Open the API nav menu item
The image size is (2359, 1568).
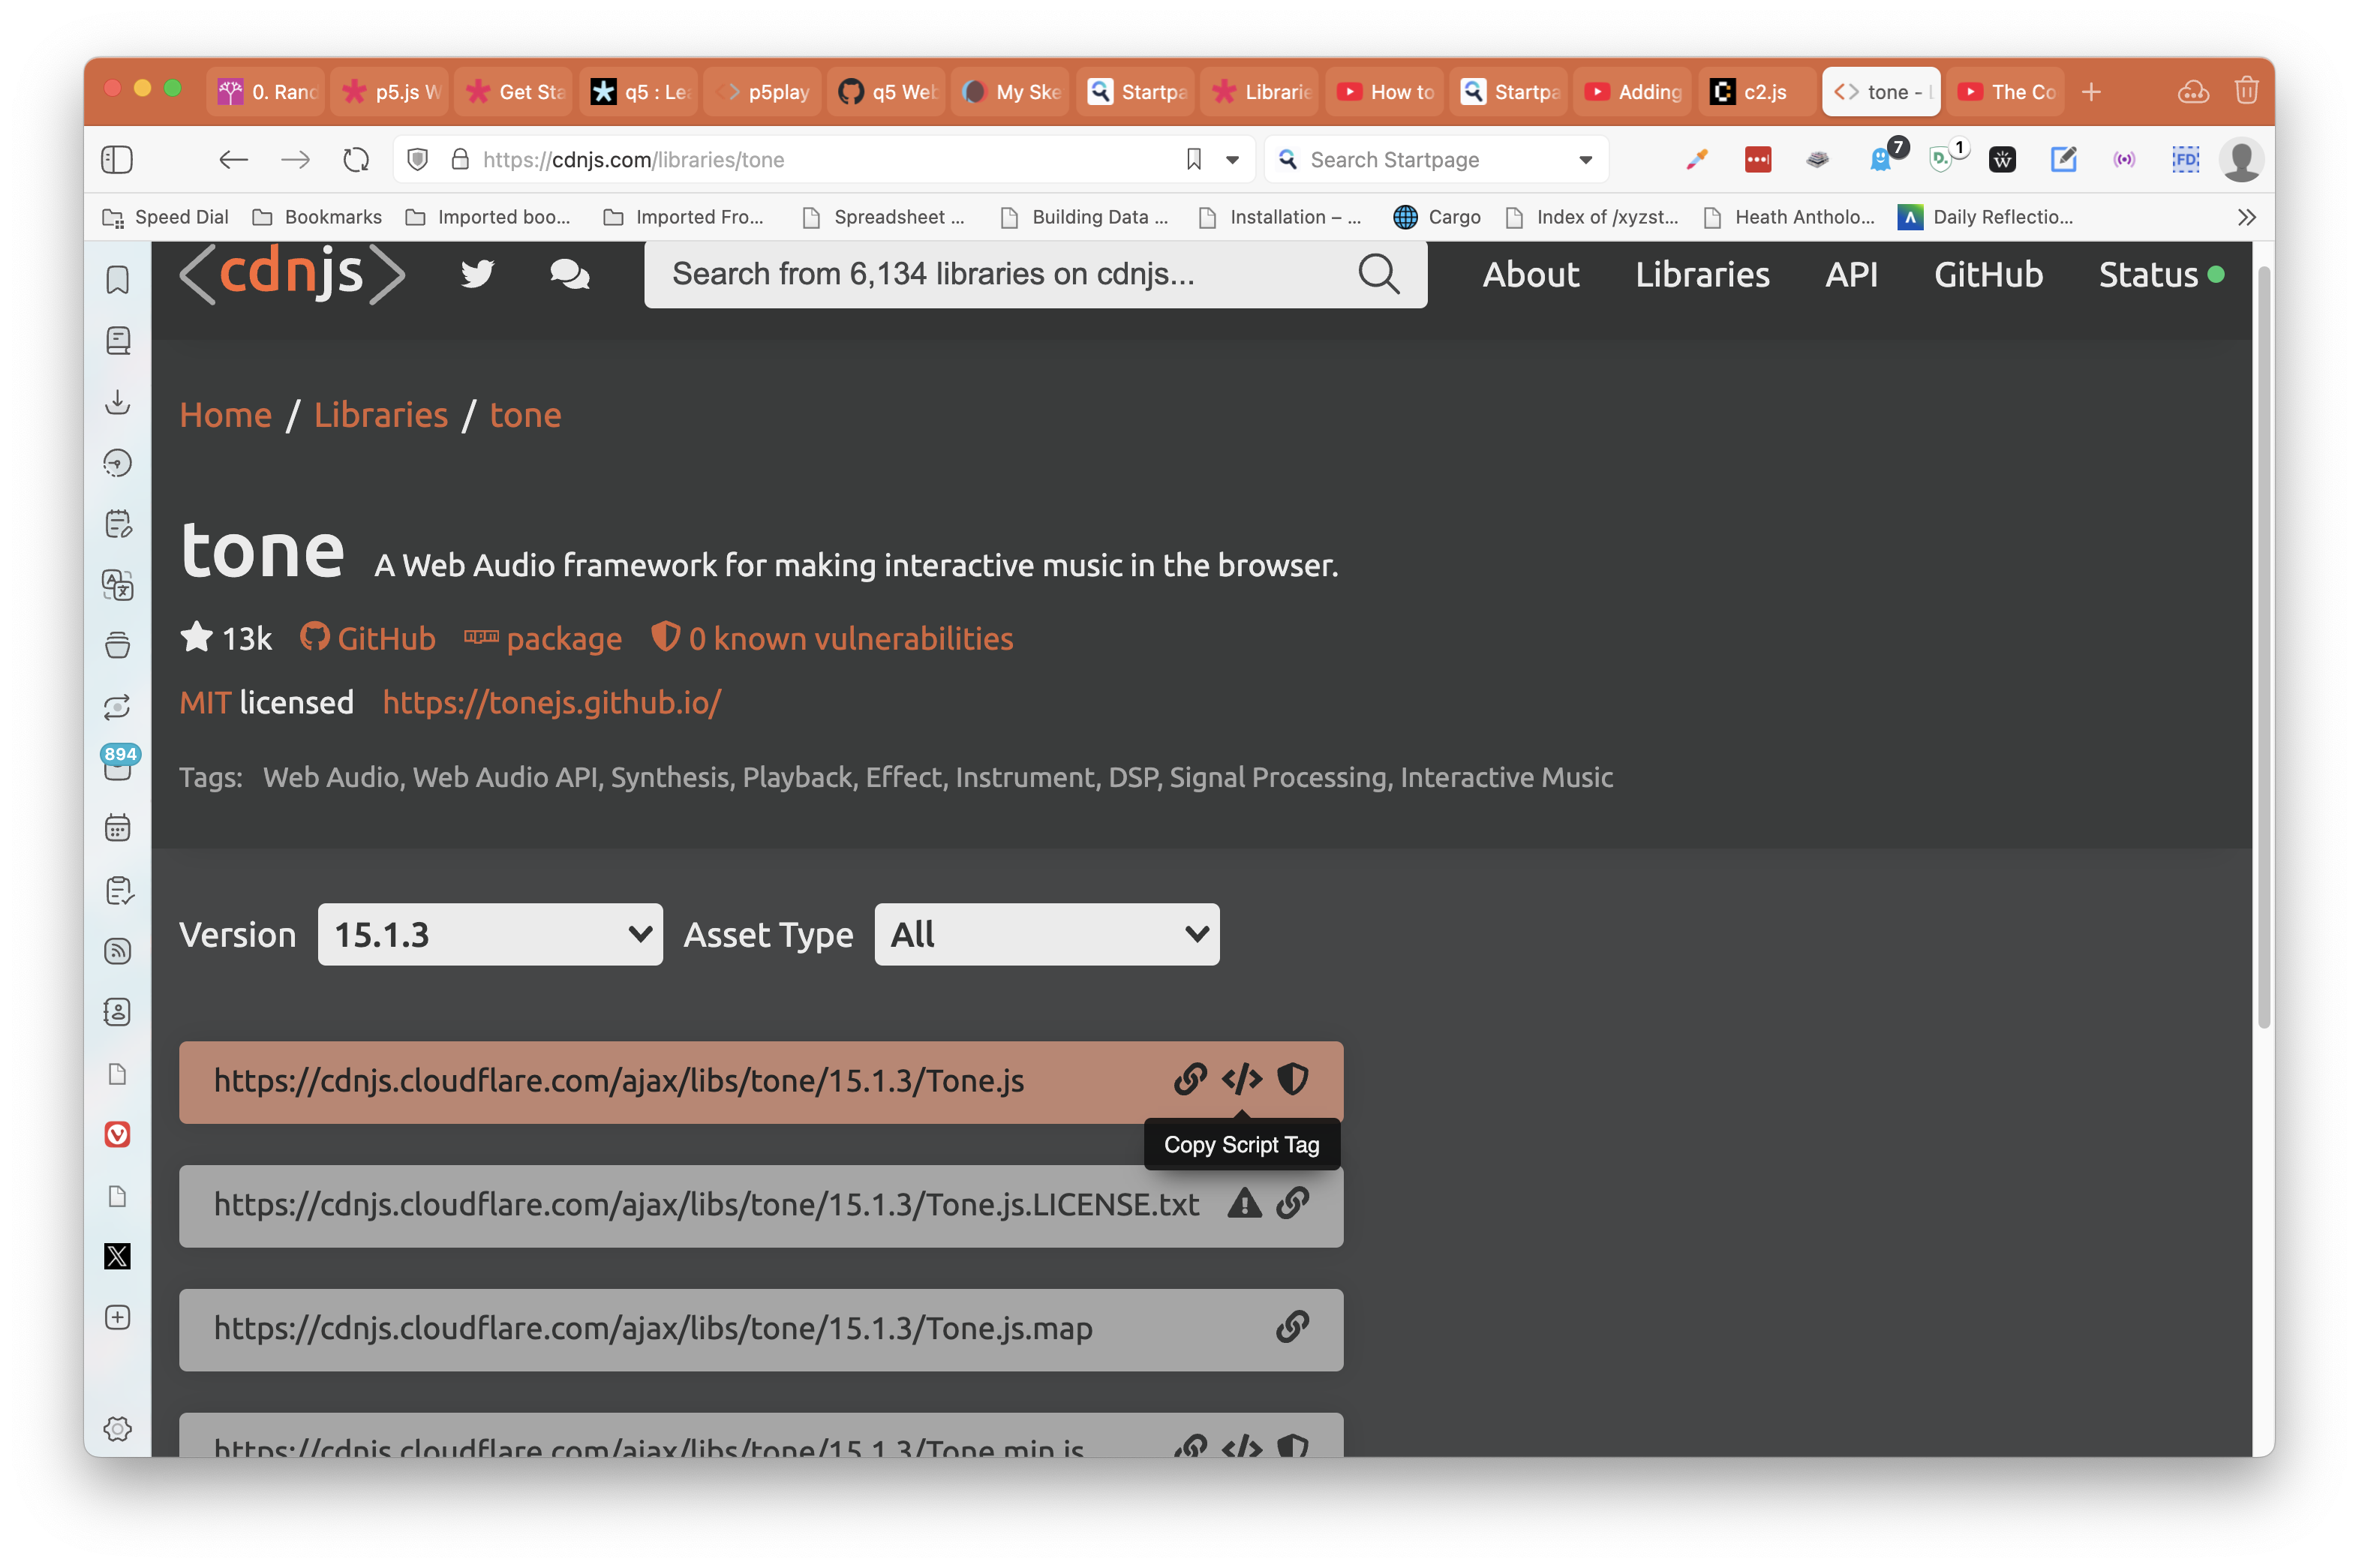1851,274
